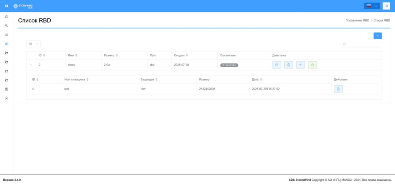Click the StormWind SDS logo
395x184 pixels.
pos(23,6)
